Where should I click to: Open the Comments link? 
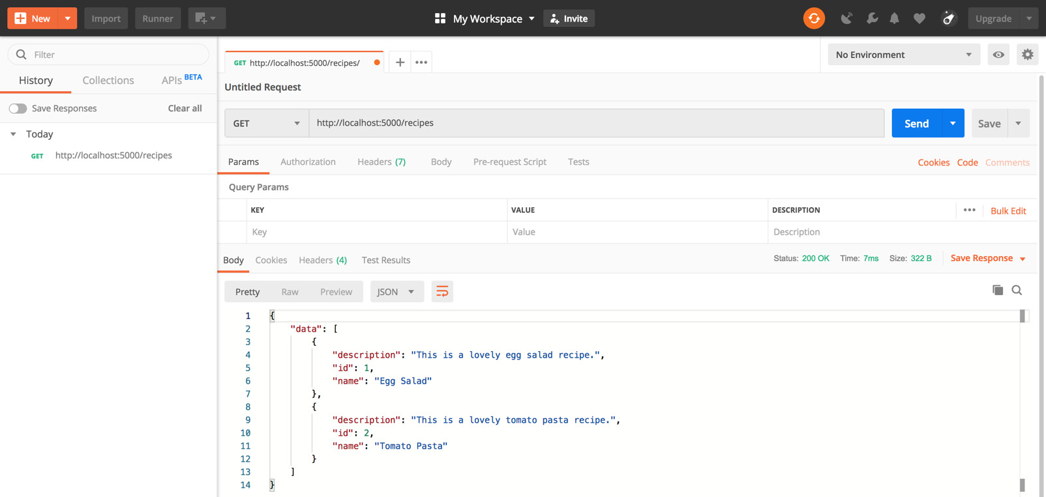pyautogui.click(x=1008, y=162)
